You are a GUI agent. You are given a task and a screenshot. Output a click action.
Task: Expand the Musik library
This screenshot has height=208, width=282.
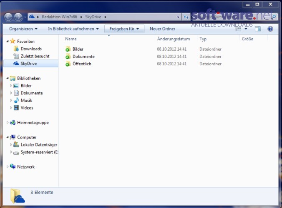point(11,100)
